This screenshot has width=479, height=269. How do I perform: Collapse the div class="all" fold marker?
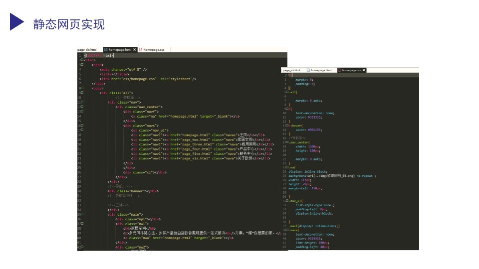click(82, 93)
